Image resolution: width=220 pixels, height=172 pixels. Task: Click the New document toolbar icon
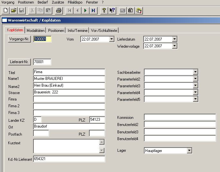point(5,10)
